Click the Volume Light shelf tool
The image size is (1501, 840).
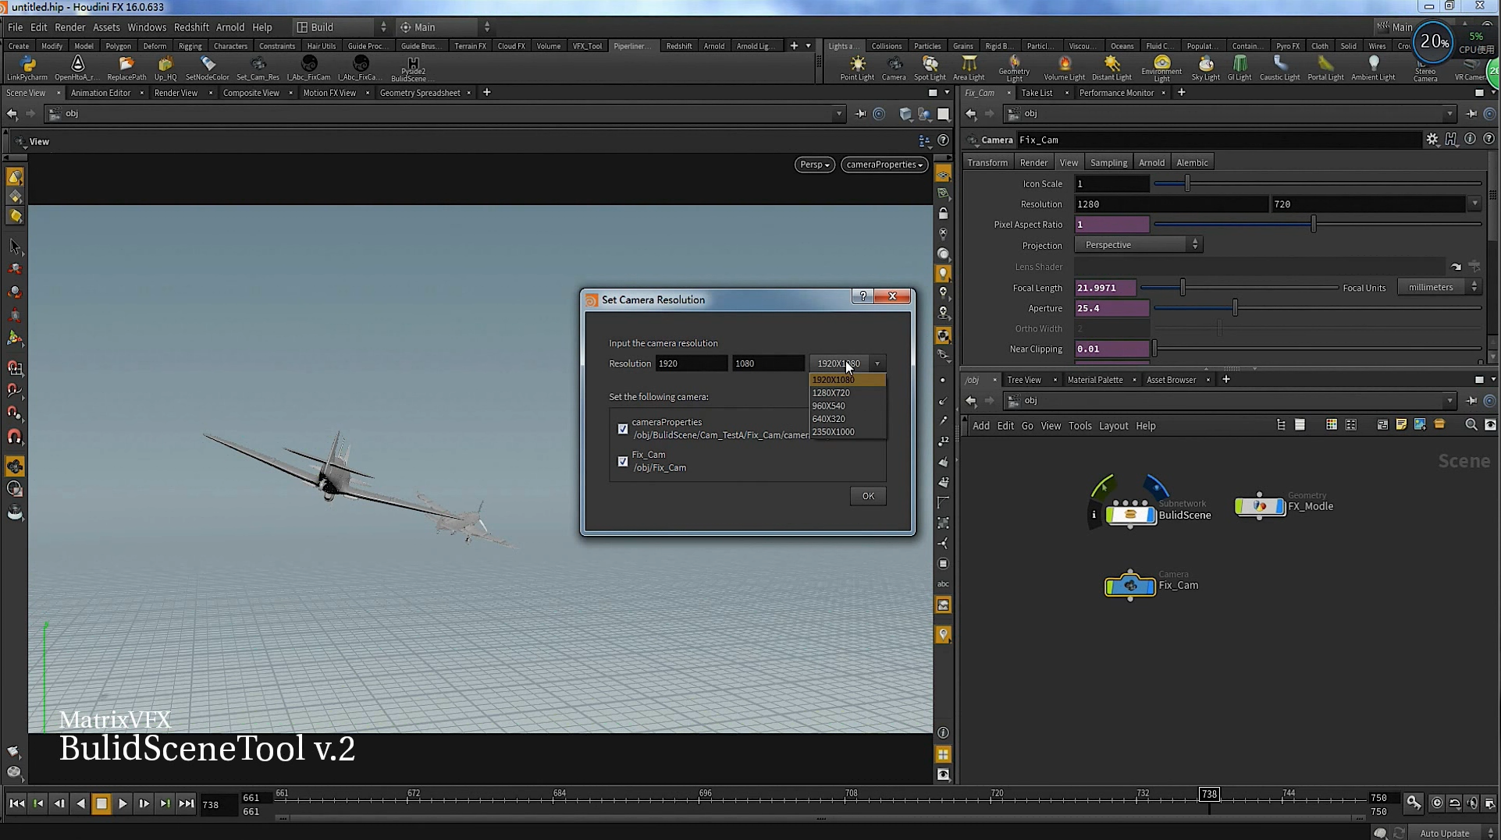click(x=1065, y=68)
